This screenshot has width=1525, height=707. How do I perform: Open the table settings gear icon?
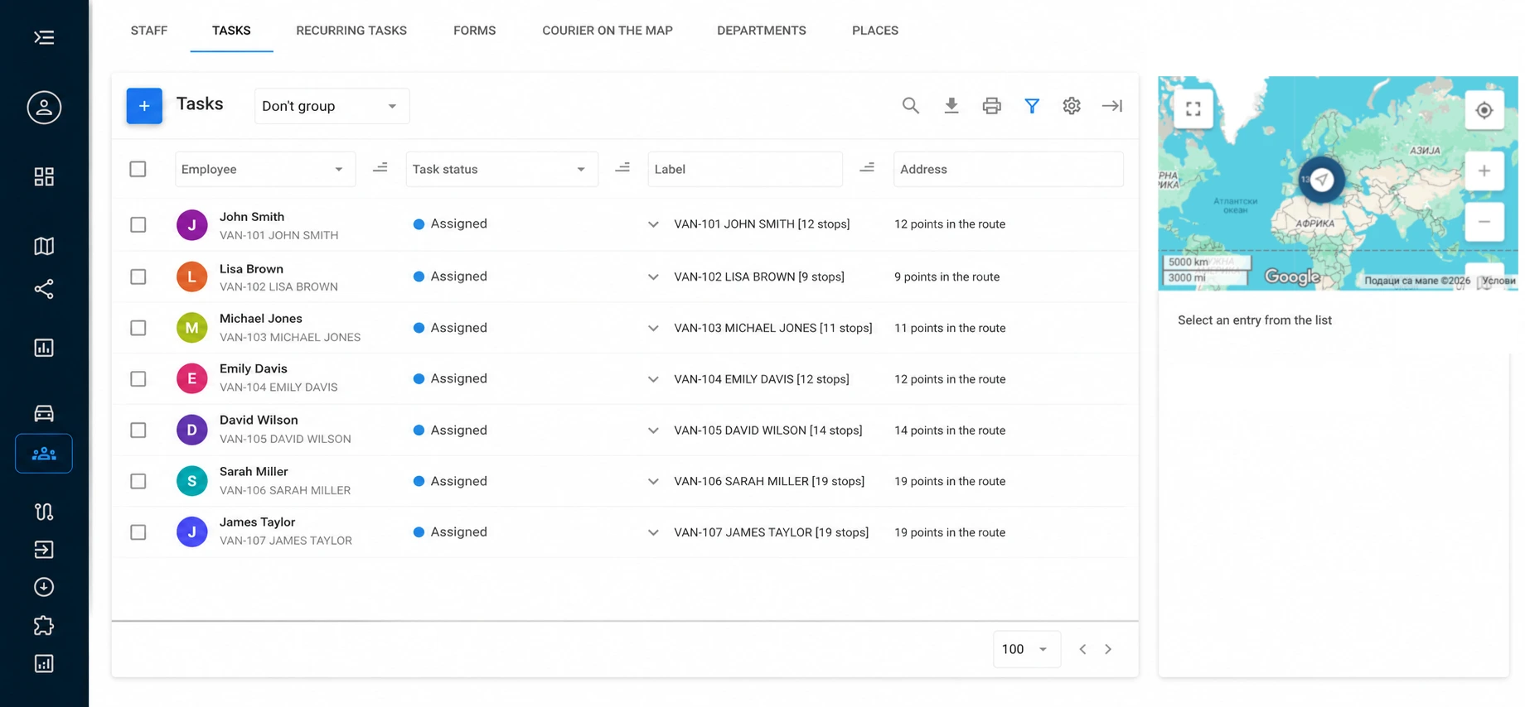tap(1072, 106)
